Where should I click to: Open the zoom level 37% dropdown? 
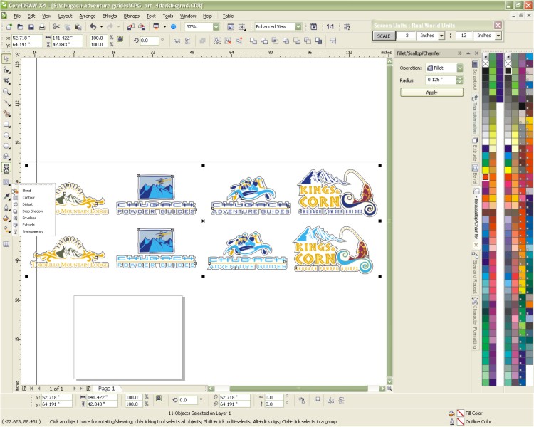tap(216, 26)
